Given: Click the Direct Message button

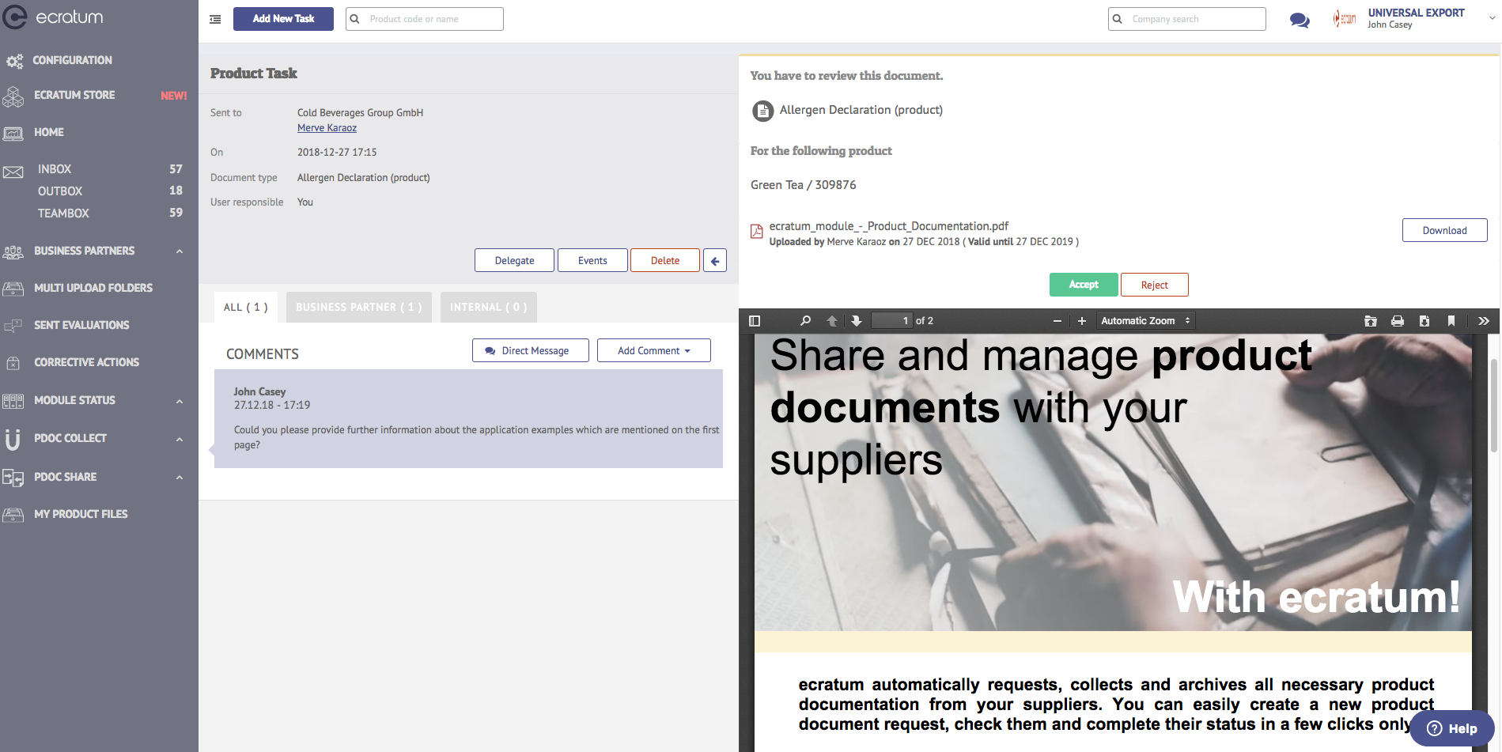Looking at the screenshot, I should click(x=531, y=351).
